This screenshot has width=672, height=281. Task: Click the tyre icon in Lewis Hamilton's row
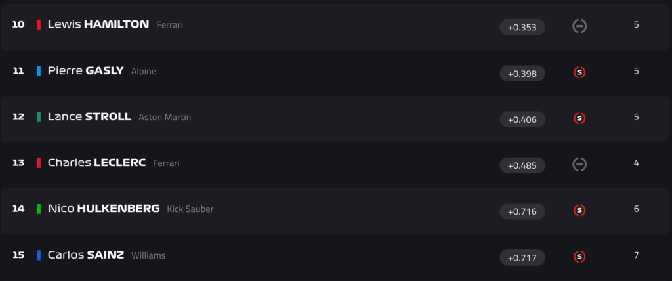579,26
